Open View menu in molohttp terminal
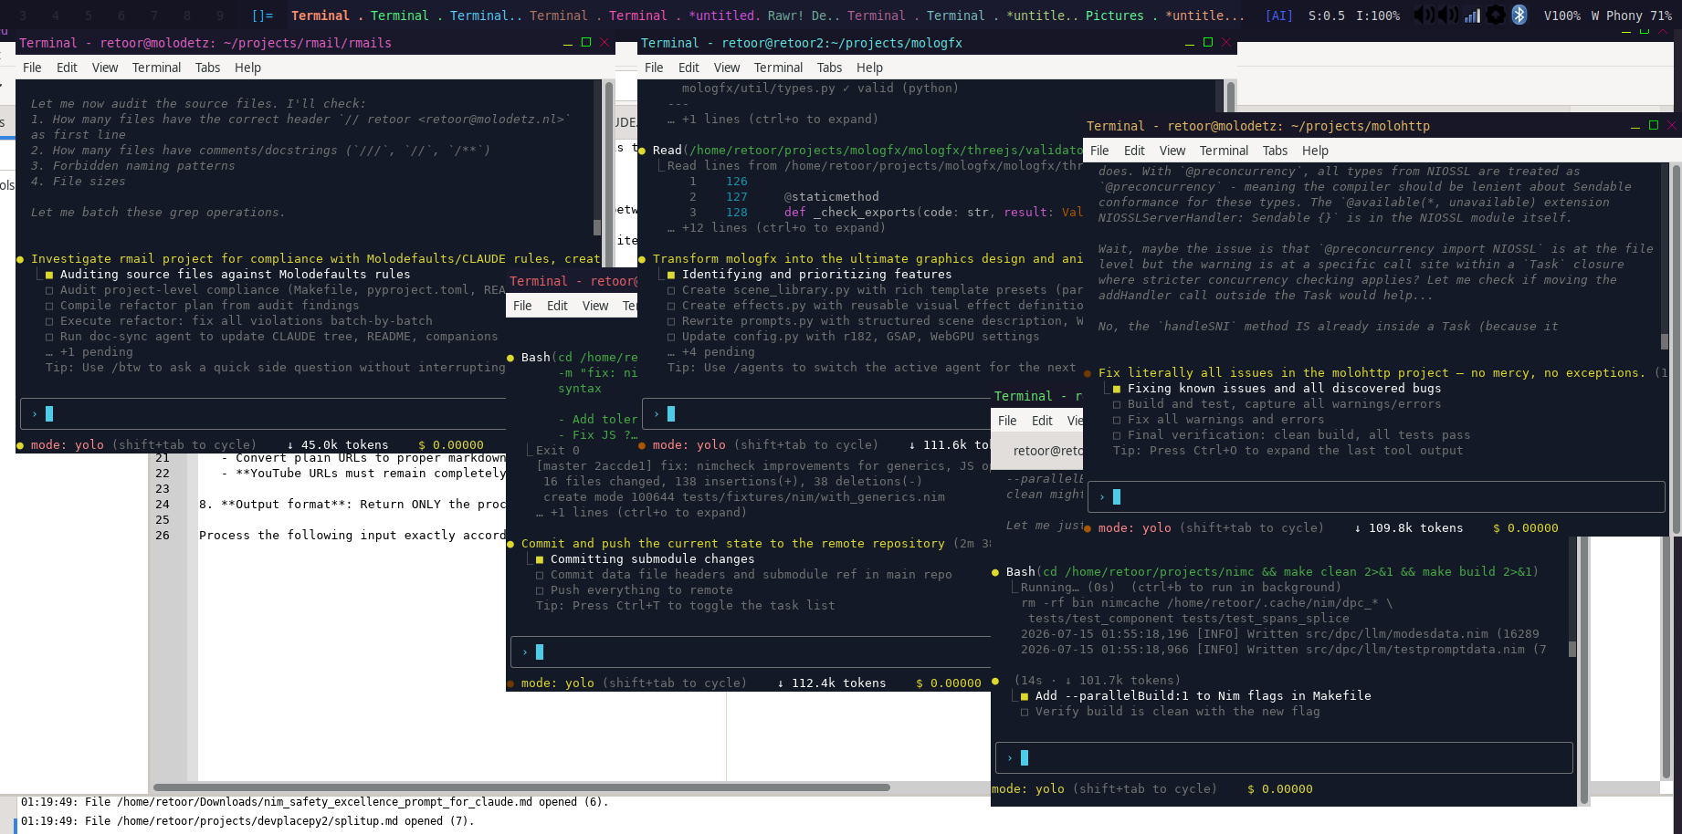Image resolution: width=1682 pixels, height=834 pixels. click(1172, 151)
